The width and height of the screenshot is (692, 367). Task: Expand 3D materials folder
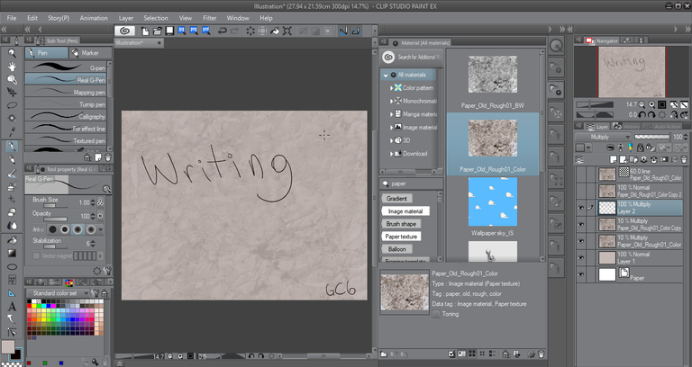click(391, 141)
